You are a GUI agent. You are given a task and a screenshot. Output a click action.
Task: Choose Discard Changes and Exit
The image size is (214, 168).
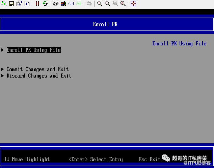39,76
